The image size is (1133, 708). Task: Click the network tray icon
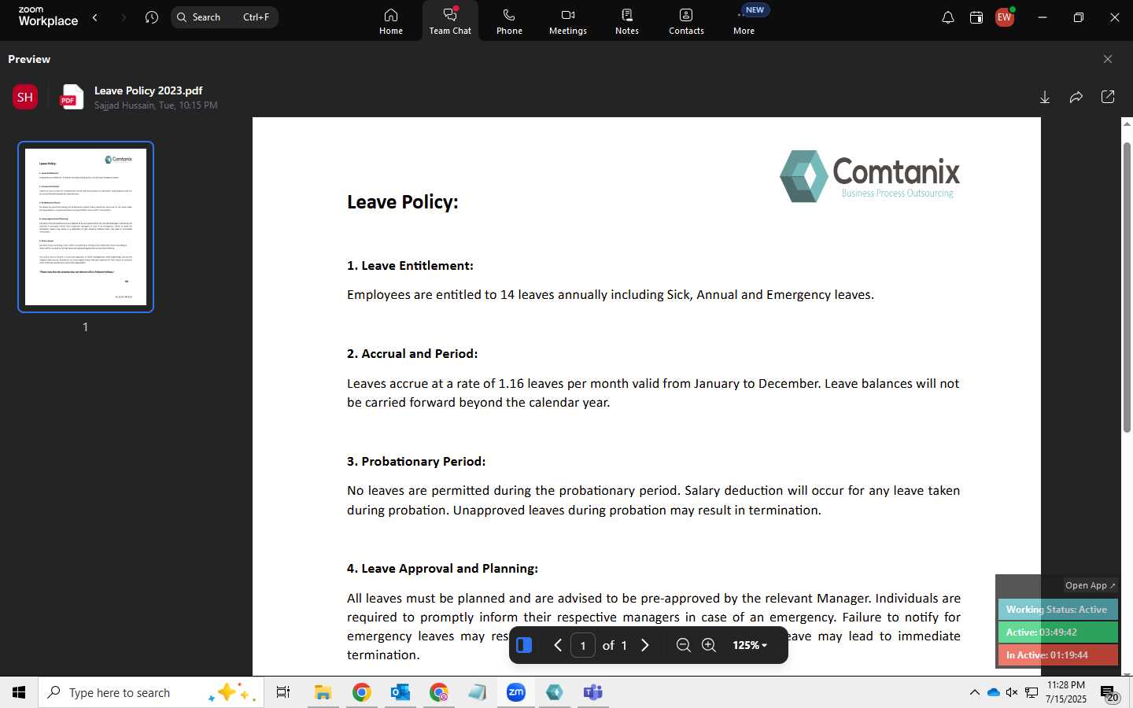1032,692
